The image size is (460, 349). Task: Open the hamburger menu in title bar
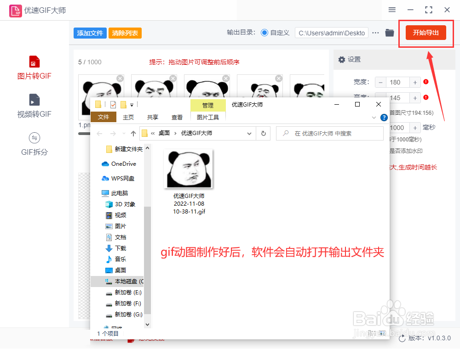(x=392, y=10)
